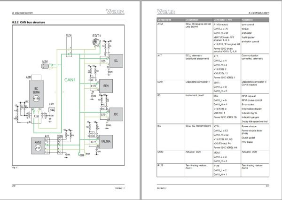The width and height of the screenshot is (282, 200).
Task: Click the Valtra logo on the left page
Action: 115,12
